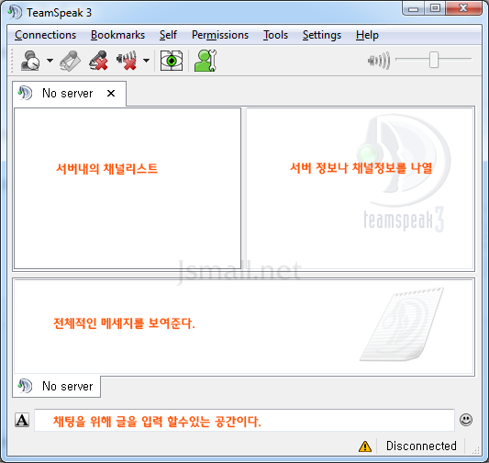Open the Bookmarks menu
Viewport: 489px width, 463px height.
[117, 35]
